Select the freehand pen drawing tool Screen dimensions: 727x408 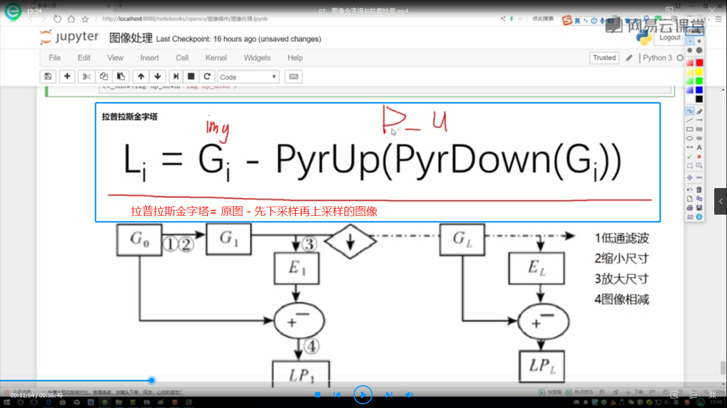[x=690, y=111]
